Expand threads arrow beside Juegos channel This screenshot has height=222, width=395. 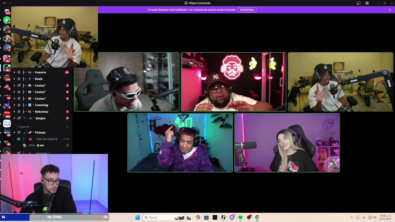pyautogui.click(x=14, y=118)
